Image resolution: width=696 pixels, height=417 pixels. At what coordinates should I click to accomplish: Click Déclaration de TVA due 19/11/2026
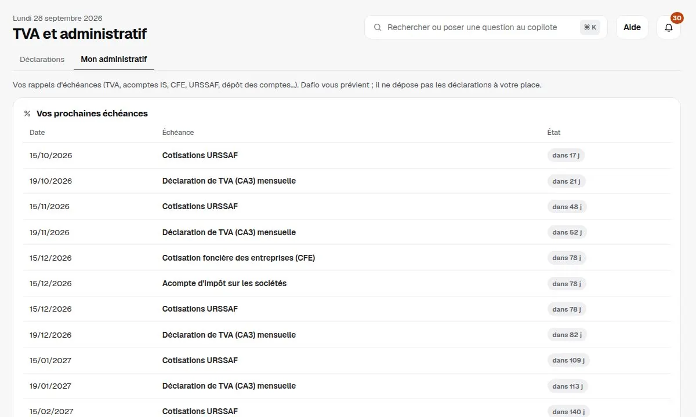coord(229,232)
